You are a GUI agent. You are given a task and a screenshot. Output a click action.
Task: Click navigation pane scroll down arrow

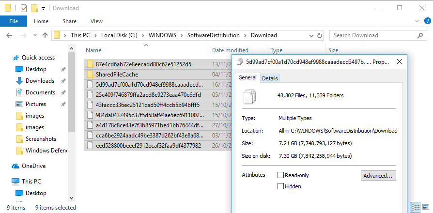coord(71,198)
